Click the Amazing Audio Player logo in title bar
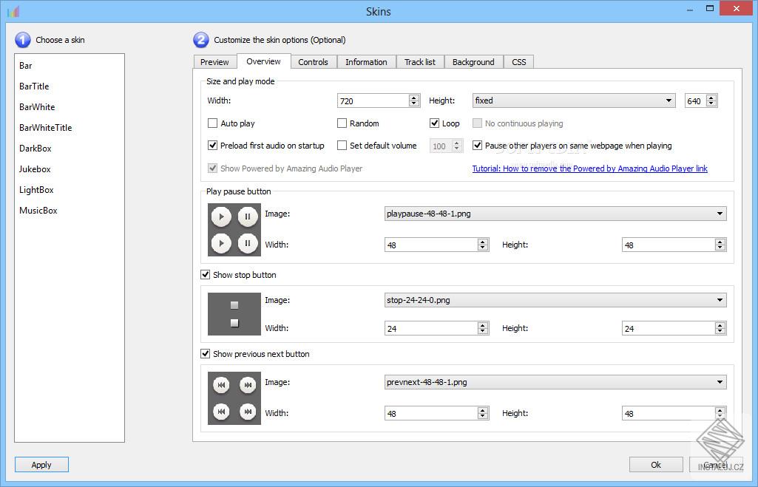Screen dimensions: 758x487 pyautogui.click(x=13, y=11)
